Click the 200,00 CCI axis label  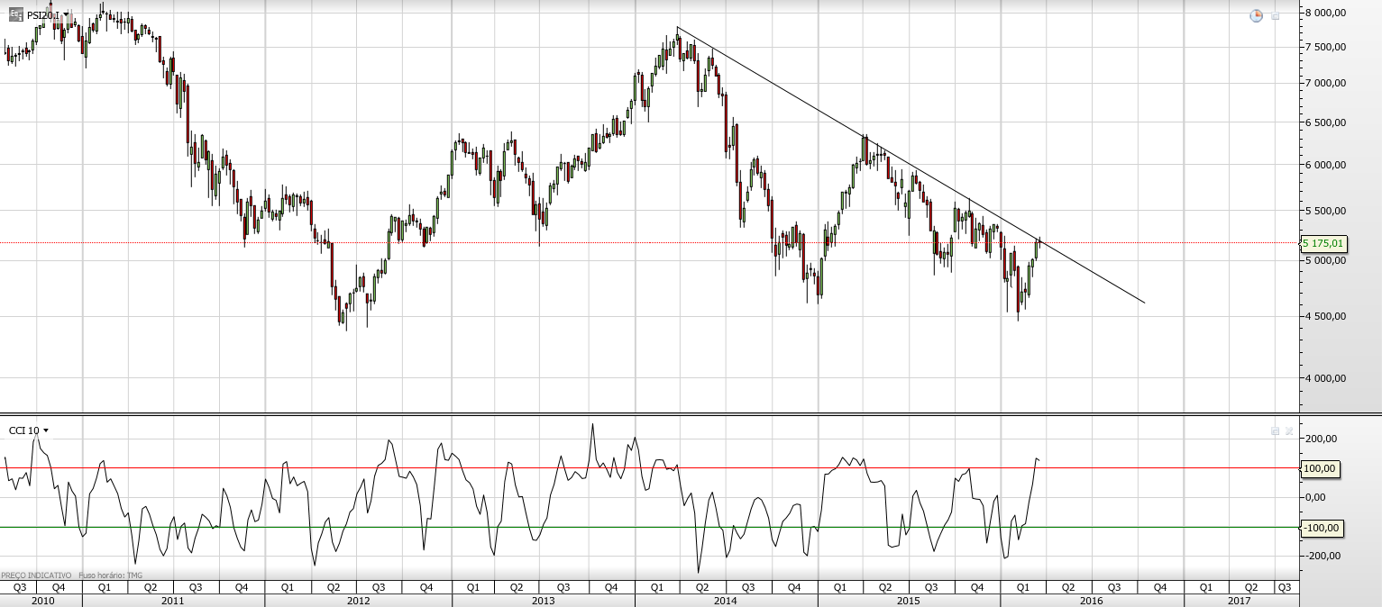(1321, 439)
